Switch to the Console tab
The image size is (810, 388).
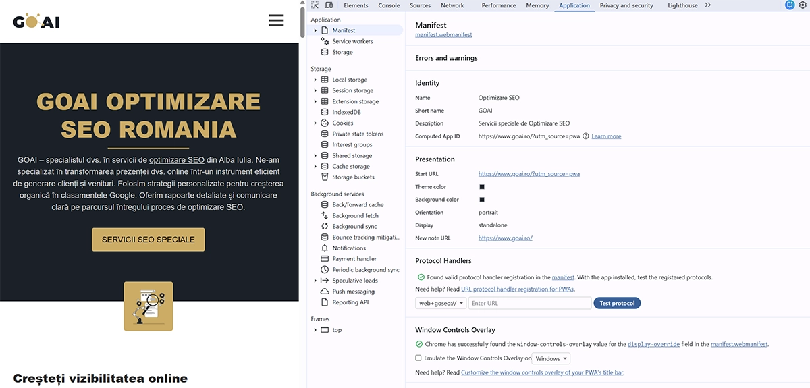coord(389,5)
